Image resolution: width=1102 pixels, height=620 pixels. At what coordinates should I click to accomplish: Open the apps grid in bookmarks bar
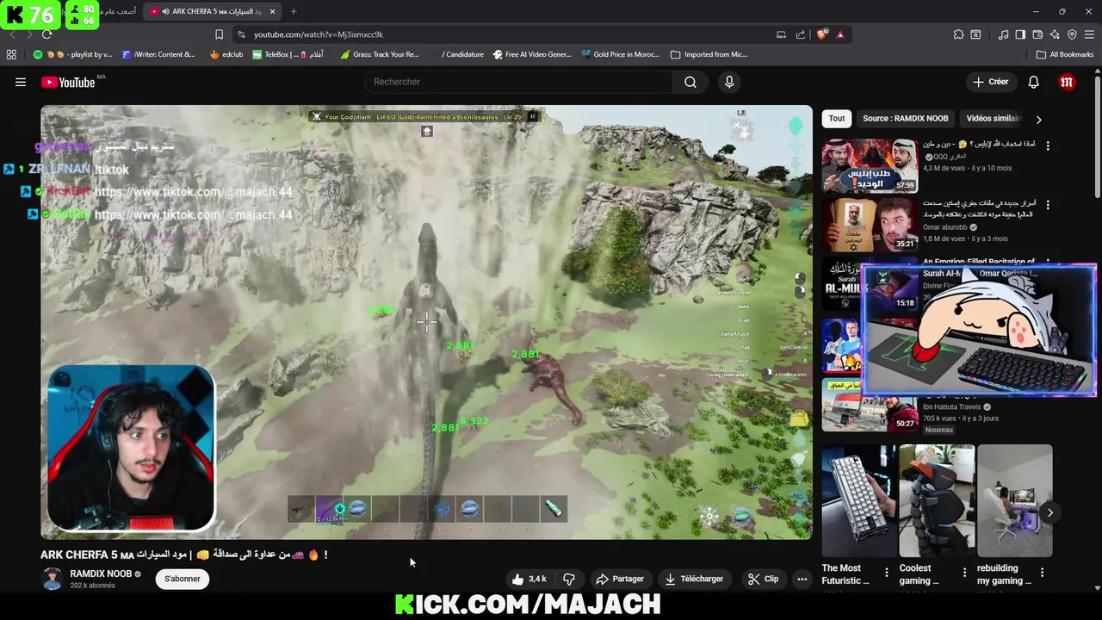point(11,54)
